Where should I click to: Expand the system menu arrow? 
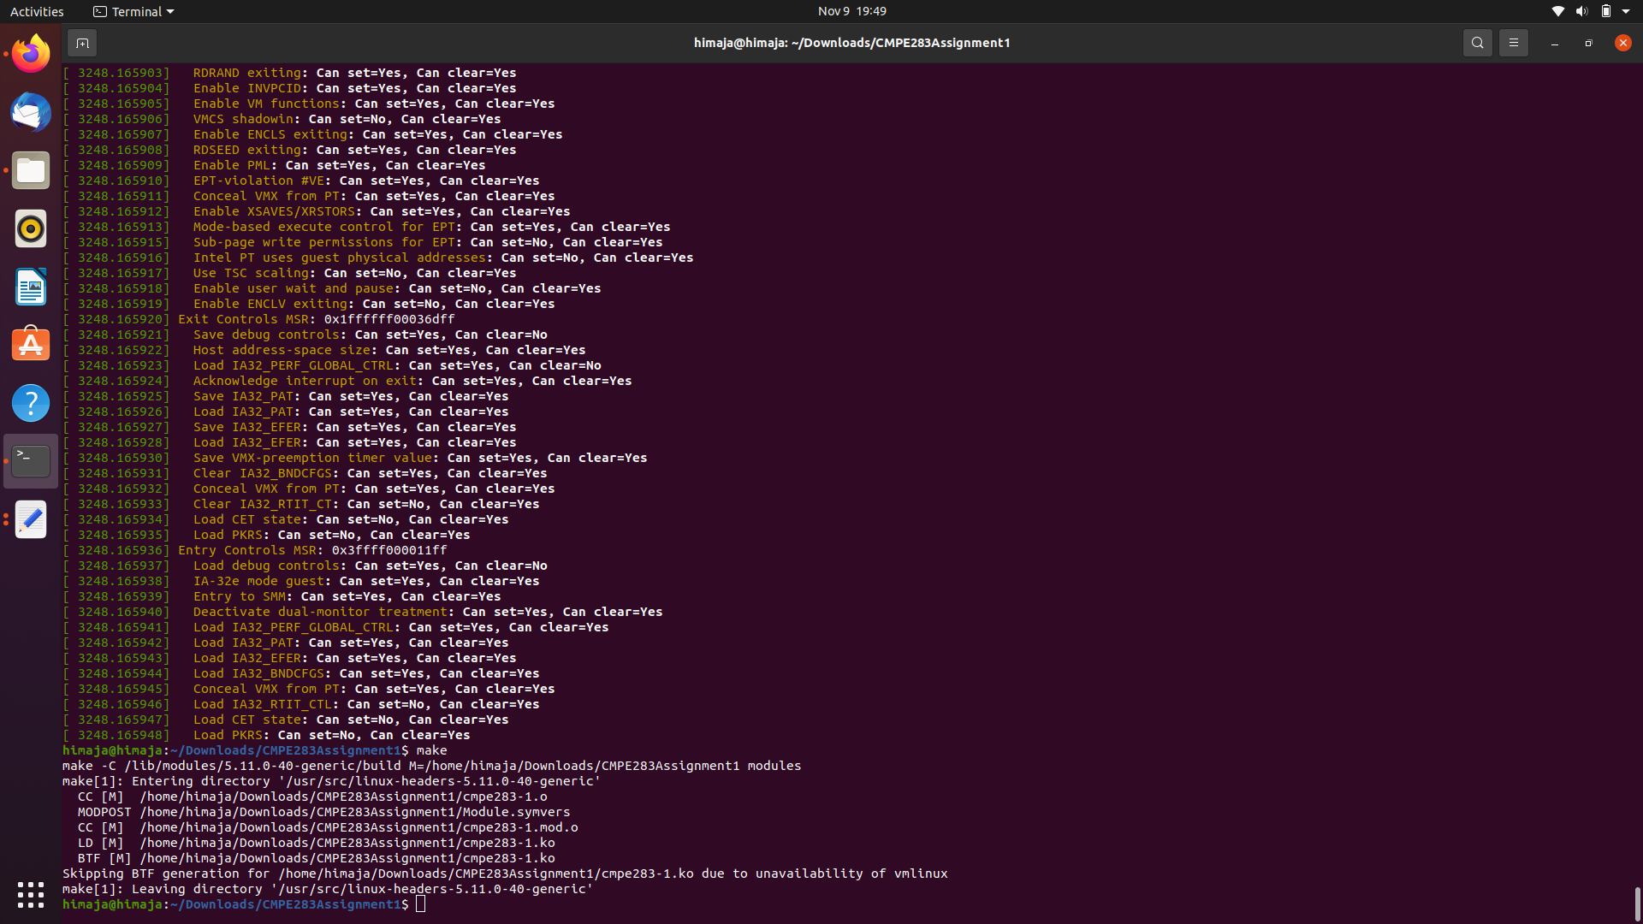1626,11
